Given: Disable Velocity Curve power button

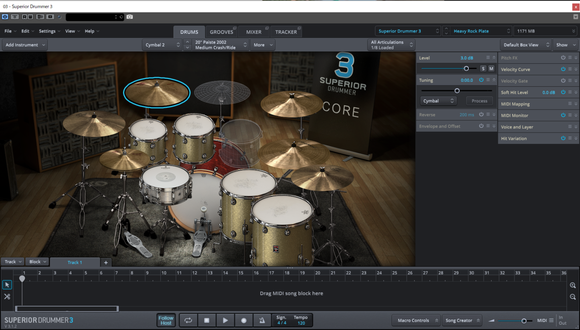Looking at the screenshot, I should click(563, 69).
